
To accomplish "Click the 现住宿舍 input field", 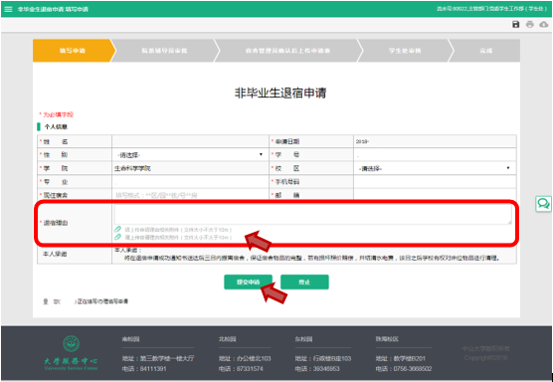I will click(x=190, y=194).
